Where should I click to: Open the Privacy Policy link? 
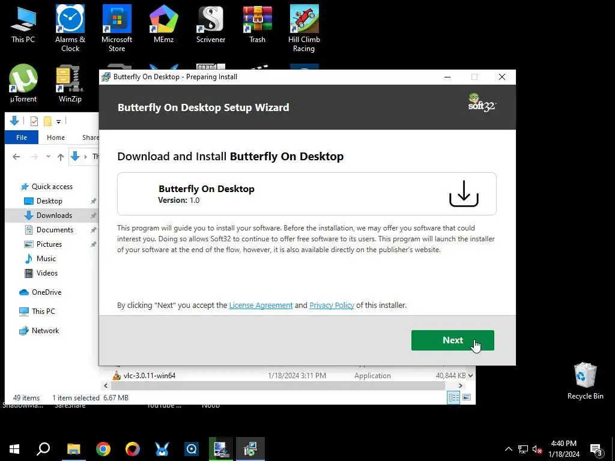332,306
